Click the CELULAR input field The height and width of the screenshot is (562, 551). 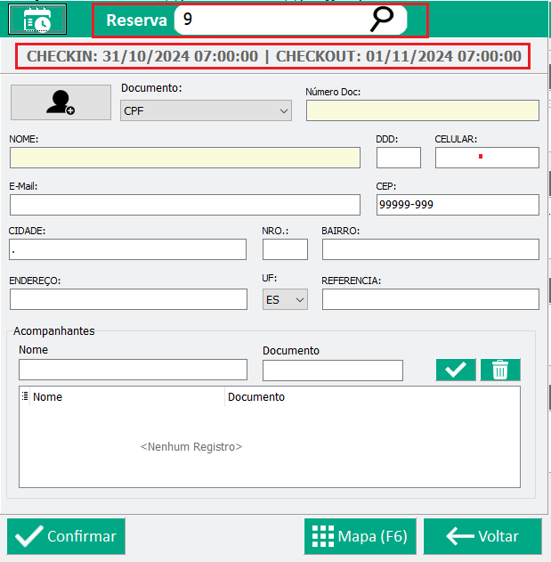click(x=487, y=158)
